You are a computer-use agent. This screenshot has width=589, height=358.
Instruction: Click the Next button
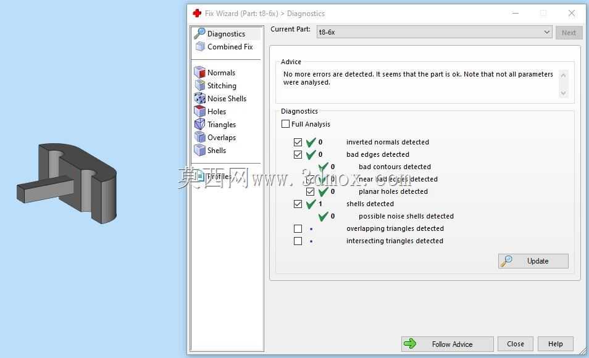569,32
